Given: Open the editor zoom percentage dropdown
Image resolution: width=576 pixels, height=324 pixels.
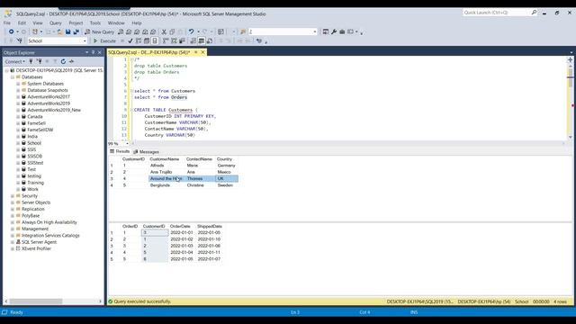Looking at the screenshot, I should pos(128,144).
